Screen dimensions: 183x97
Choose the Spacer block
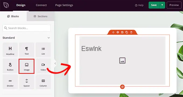click(x=27, y=82)
